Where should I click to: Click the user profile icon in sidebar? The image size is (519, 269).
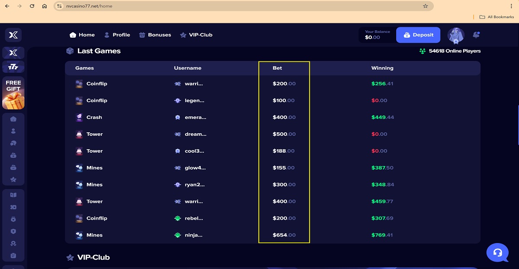pyautogui.click(x=13, y=131)
